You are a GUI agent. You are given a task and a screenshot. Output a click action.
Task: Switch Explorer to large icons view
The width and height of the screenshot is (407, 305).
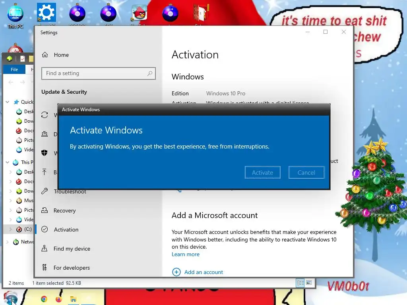point(309,283)
